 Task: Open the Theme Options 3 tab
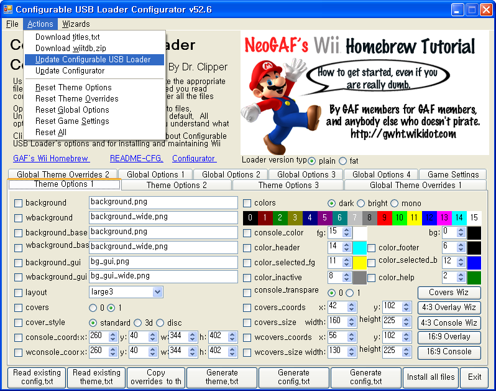coord(288,185)
